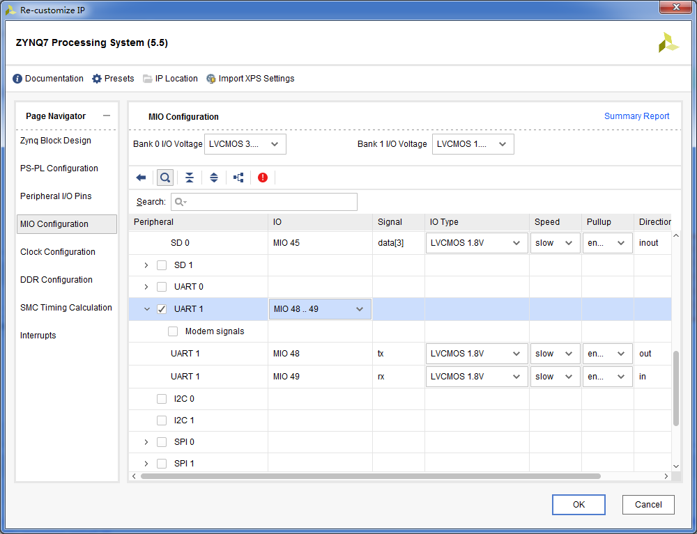Open IO Type dropdown for MIO 45
697x534 pixels.
coord(477,243)
